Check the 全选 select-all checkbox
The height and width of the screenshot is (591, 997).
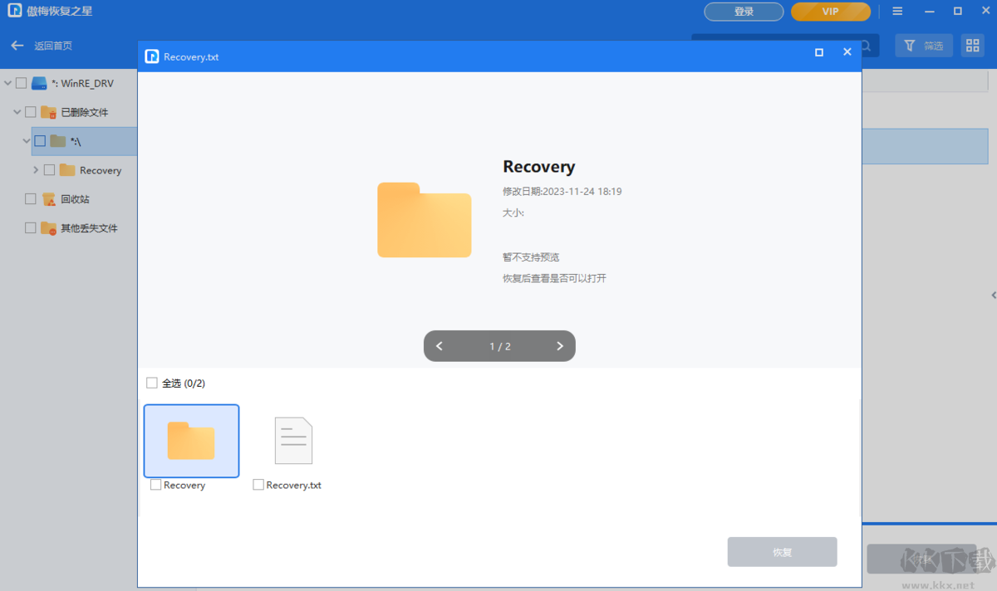tap(152, 383)
